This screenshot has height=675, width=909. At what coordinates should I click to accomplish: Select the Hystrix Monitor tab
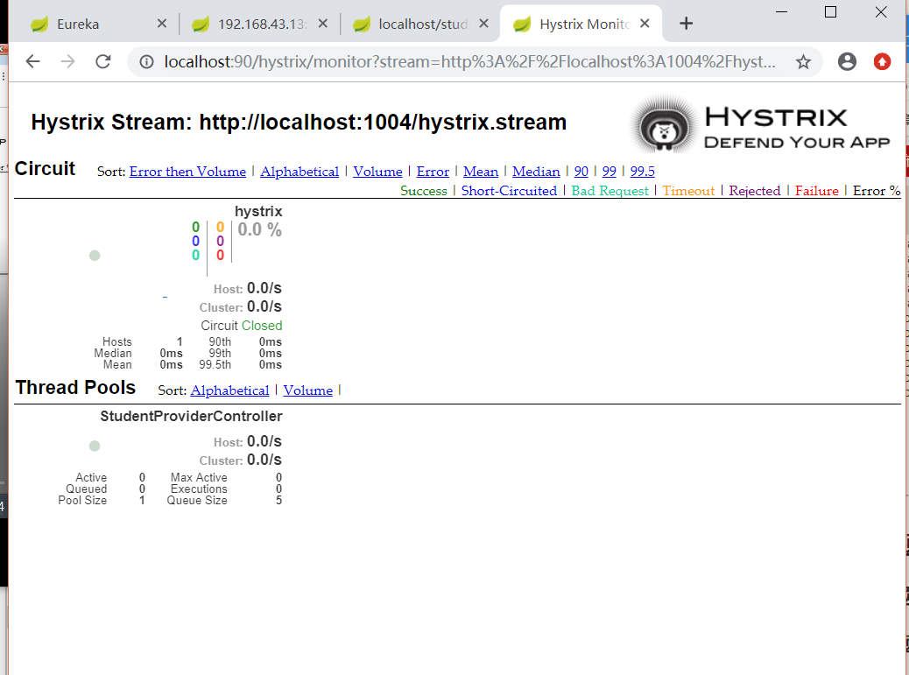pos(582,24)
